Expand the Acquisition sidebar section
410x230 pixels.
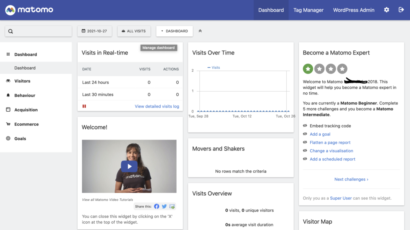[x=26, y=110]
